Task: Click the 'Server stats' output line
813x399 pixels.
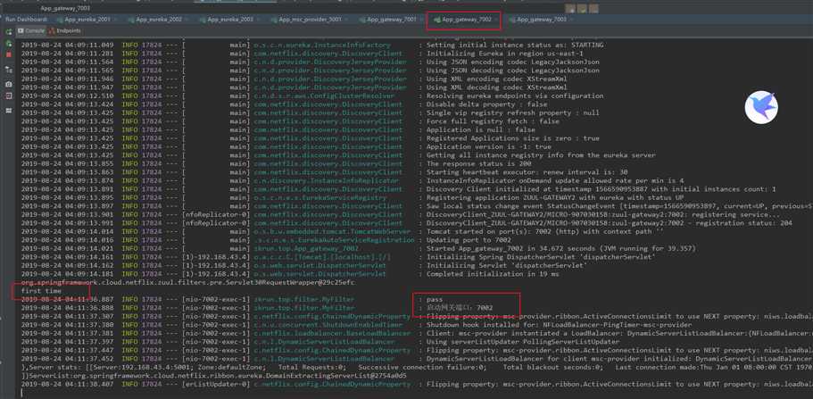Action: tap(417, 368)
